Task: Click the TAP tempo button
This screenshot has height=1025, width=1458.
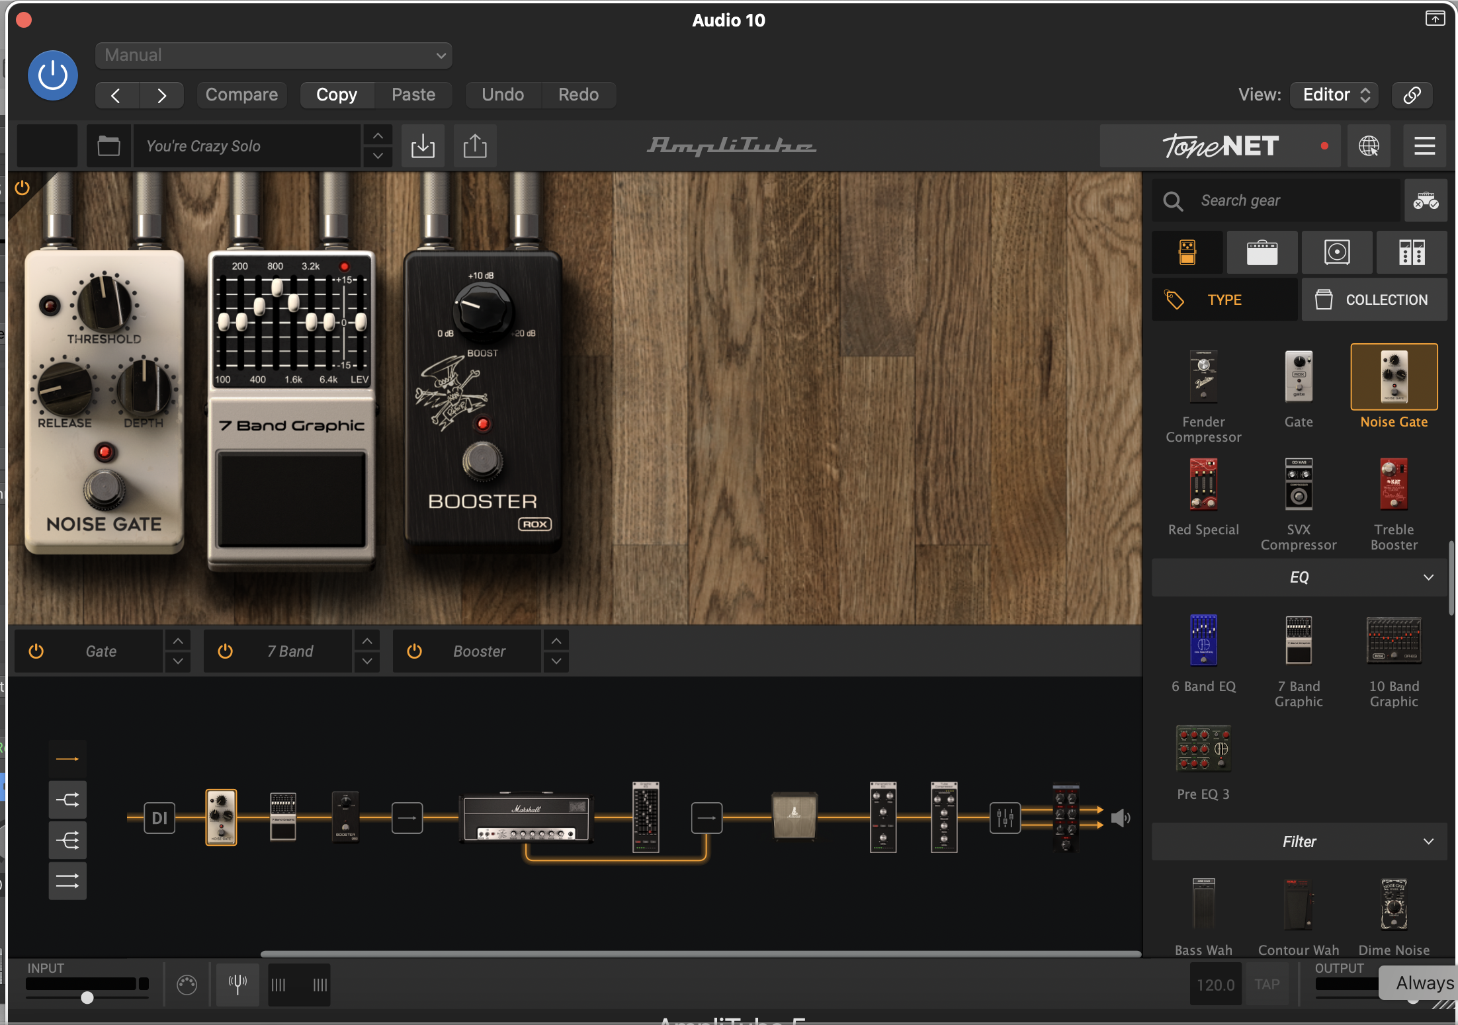Action: (1267, 985)
